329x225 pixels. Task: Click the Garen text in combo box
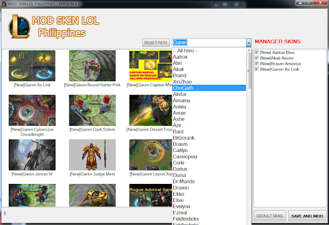(x=180, y=43)
